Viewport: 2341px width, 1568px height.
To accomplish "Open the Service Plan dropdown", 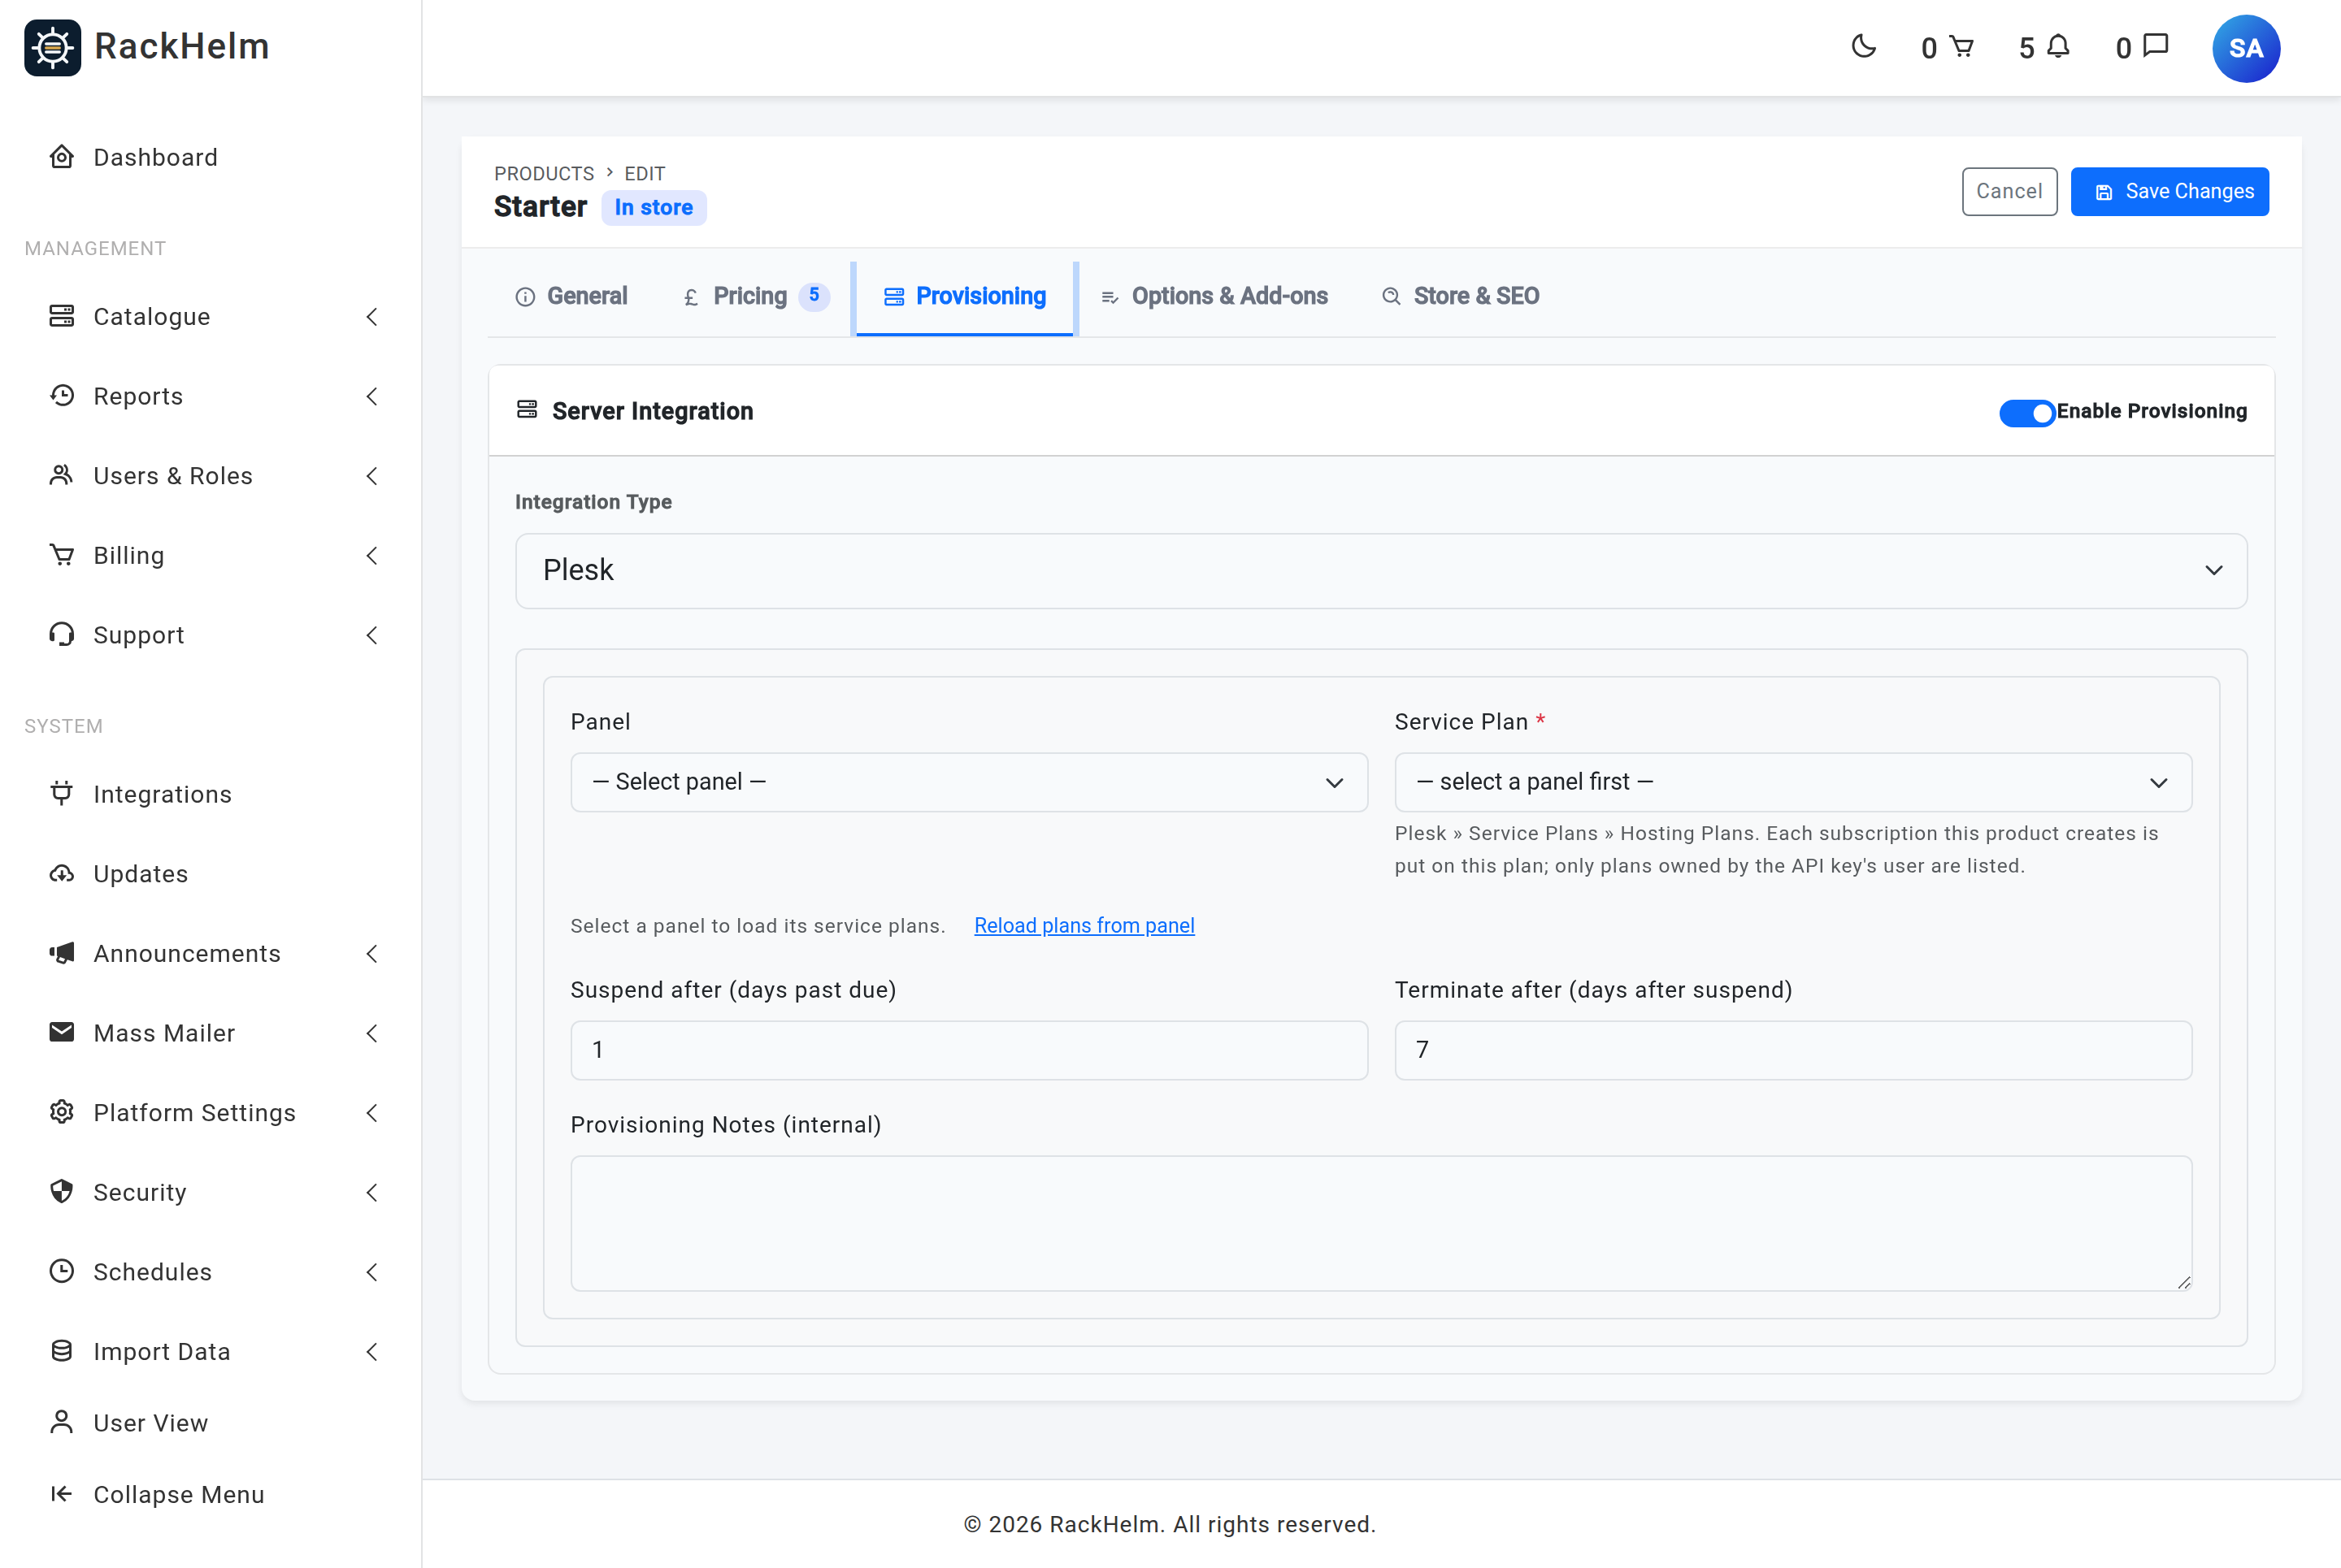I will point(1793,782).
